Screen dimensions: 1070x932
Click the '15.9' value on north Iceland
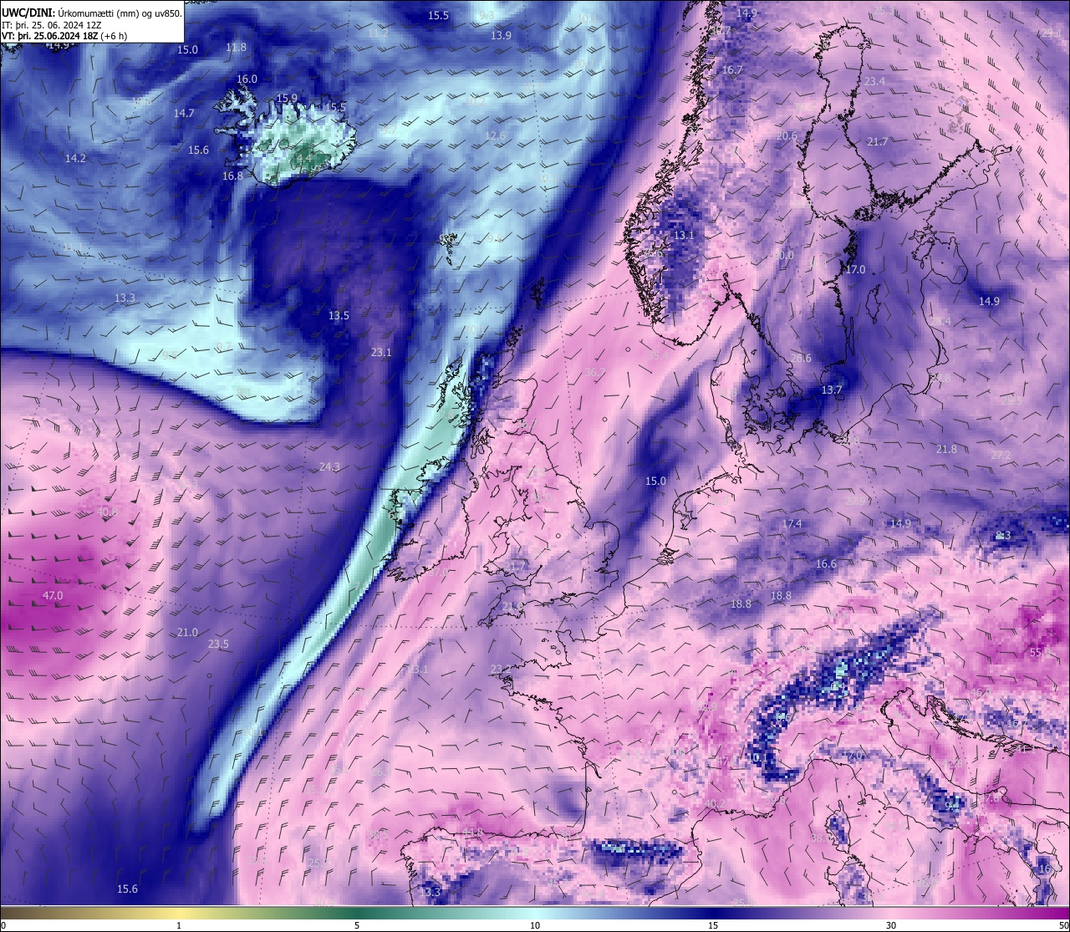click(287, 98)
